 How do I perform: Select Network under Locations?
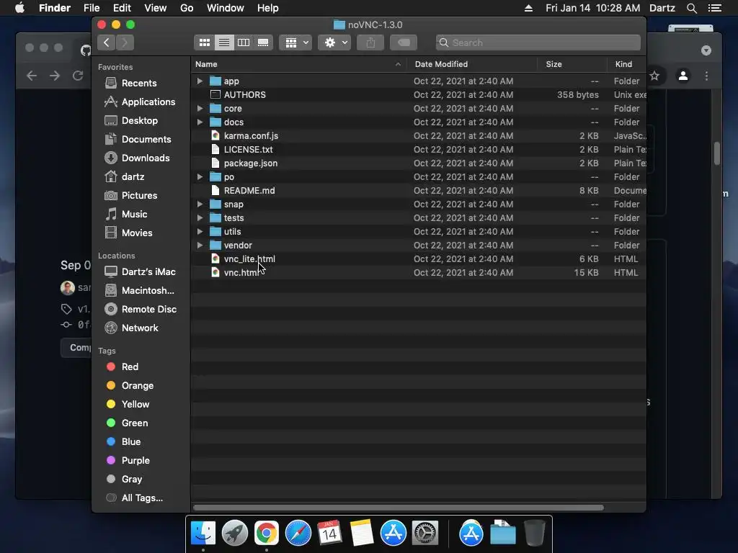[x=141, y=328]
